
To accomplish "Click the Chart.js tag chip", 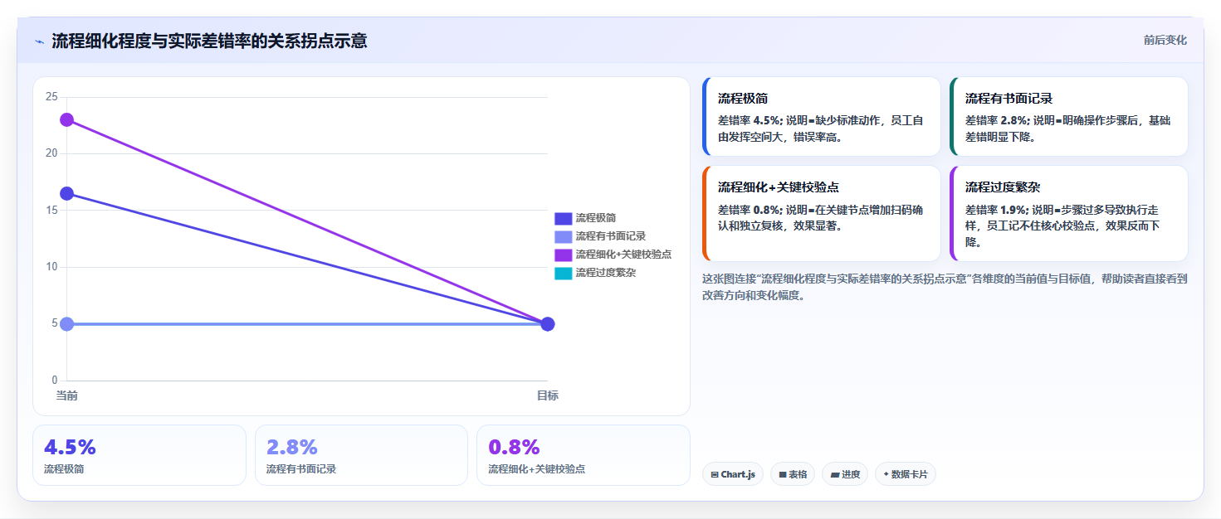I will [x=733, y=474].
